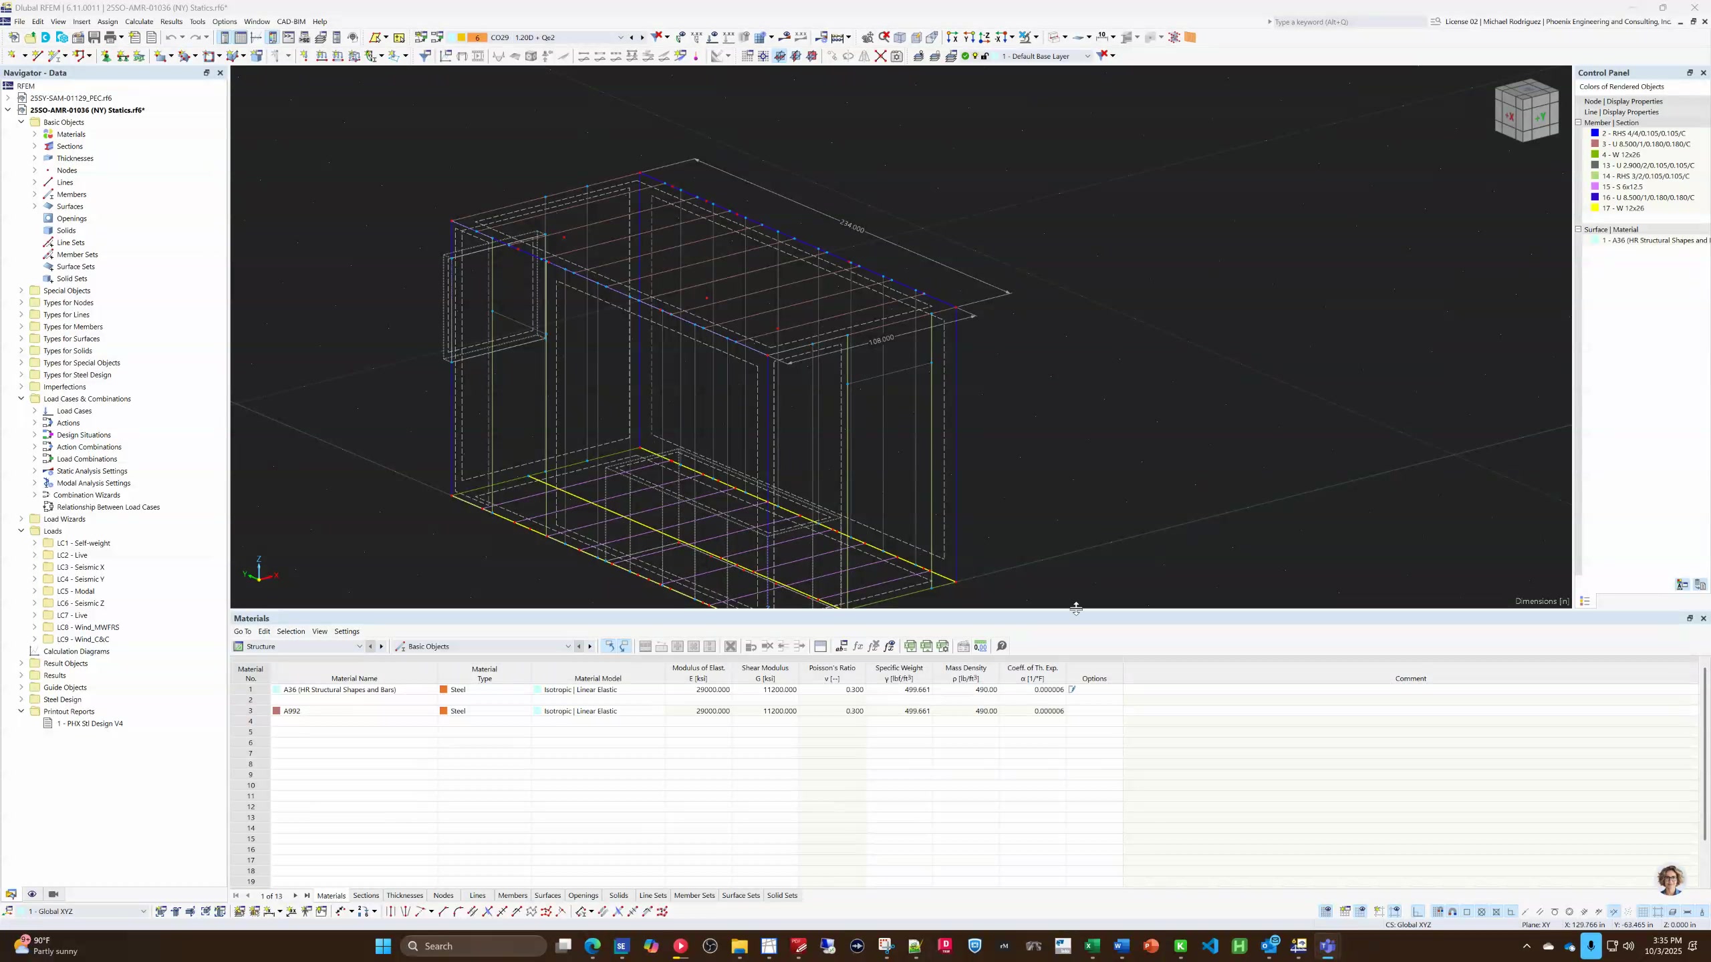Click the fx formula icon in Materials toolbar
The height and width of the screenshot is (962, 1711).
coord(858,646)
